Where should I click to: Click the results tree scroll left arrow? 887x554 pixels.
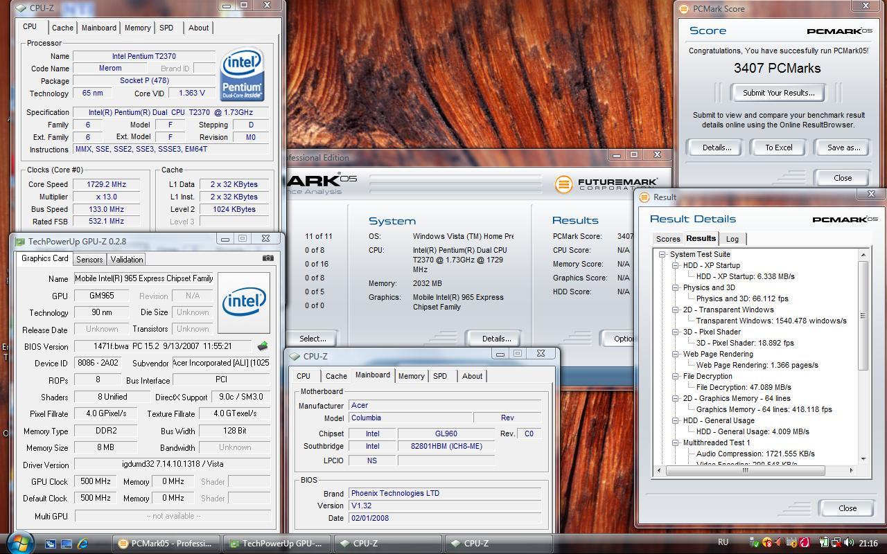[660, 470]
